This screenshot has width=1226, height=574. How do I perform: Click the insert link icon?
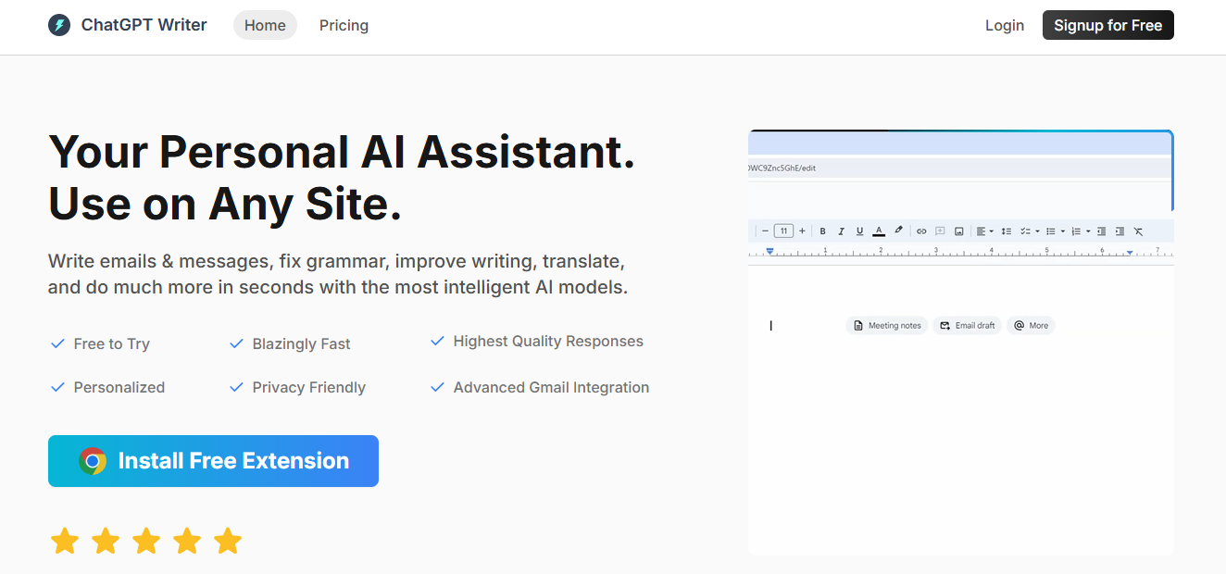(921, 231)
